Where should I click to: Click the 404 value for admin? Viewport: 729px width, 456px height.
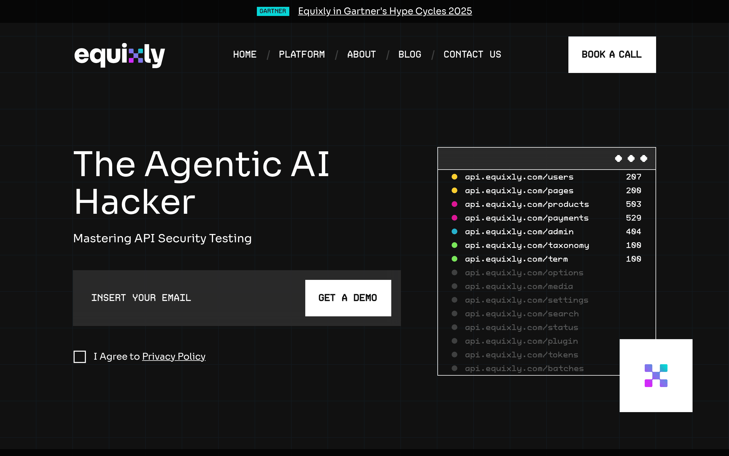[x=634, y=231]
